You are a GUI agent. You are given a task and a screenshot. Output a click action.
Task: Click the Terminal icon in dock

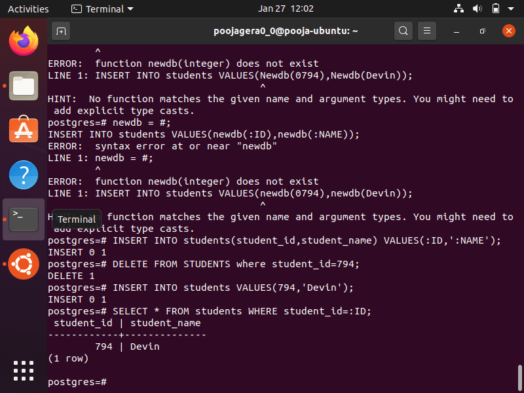pyautogui.click(x=23, y=218)
